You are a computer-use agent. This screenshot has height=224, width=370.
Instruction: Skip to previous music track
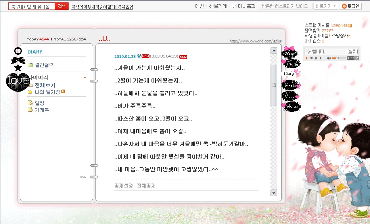pos(316,58)
